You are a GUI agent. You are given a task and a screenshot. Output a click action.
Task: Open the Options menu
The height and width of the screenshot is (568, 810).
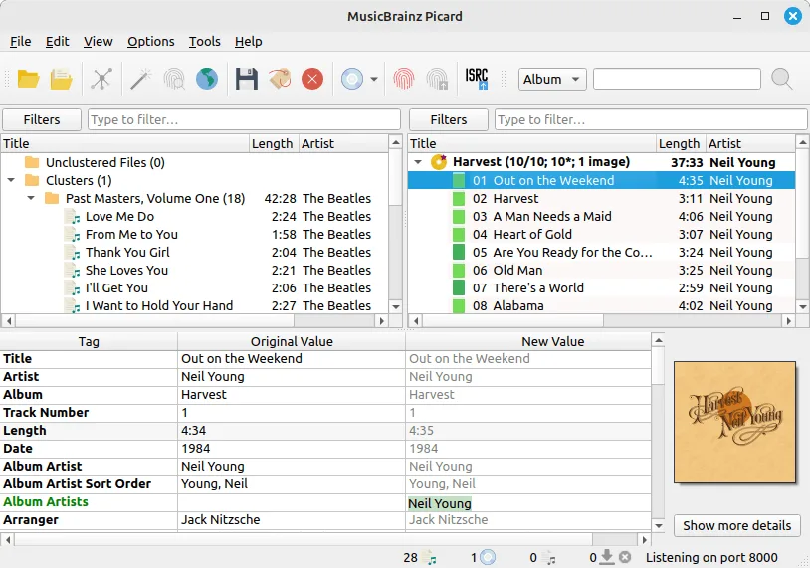pyautogui.click(x=151, y=42)
